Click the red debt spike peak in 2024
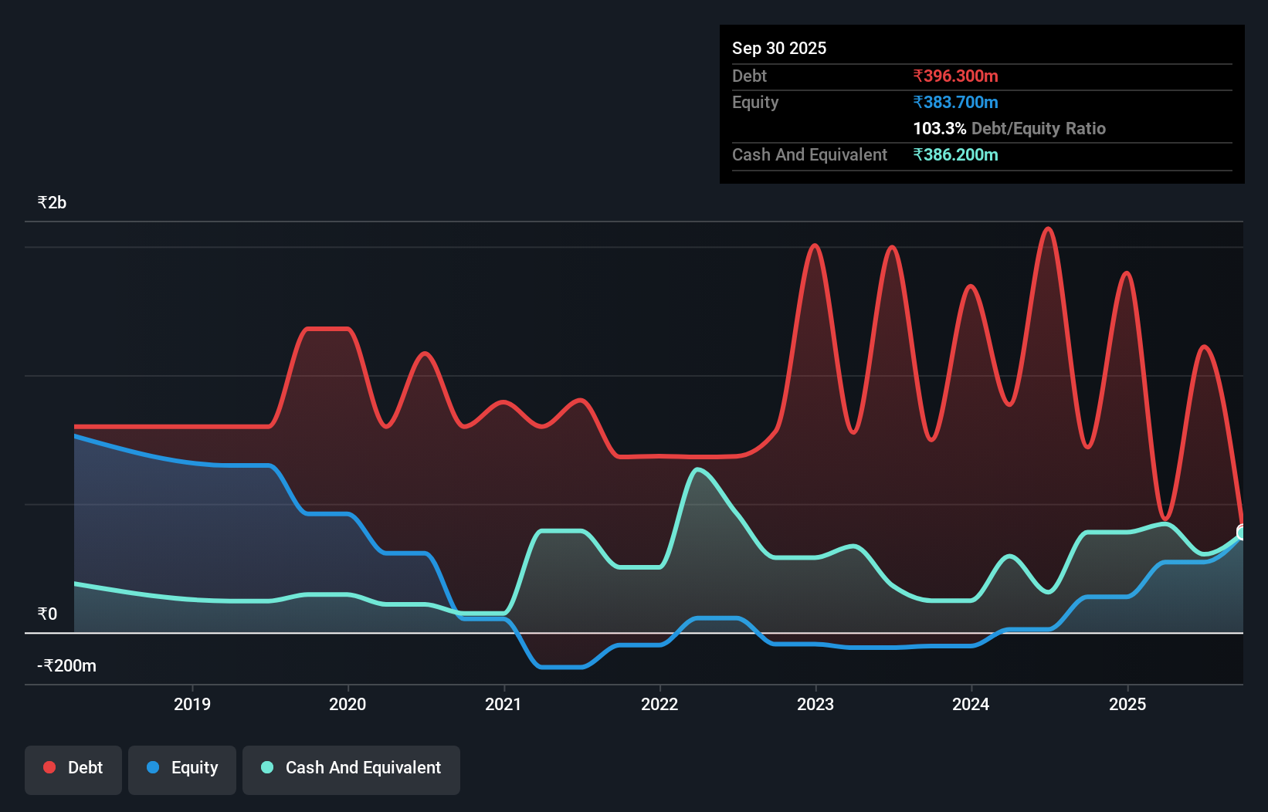Screen dimensions: 1268x812 pos(1048,229)
